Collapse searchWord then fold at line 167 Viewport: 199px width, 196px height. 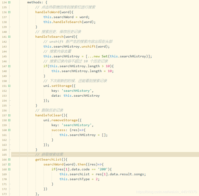tap(9, 165)
